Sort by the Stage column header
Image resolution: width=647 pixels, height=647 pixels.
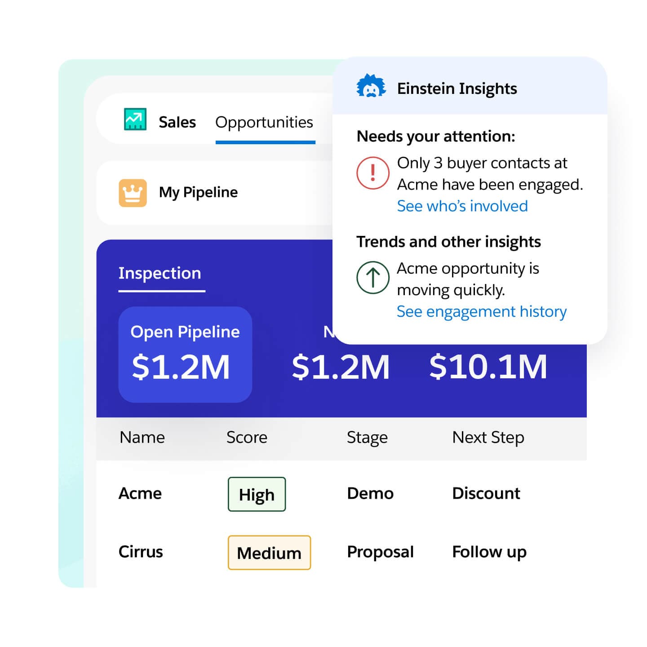367,438
